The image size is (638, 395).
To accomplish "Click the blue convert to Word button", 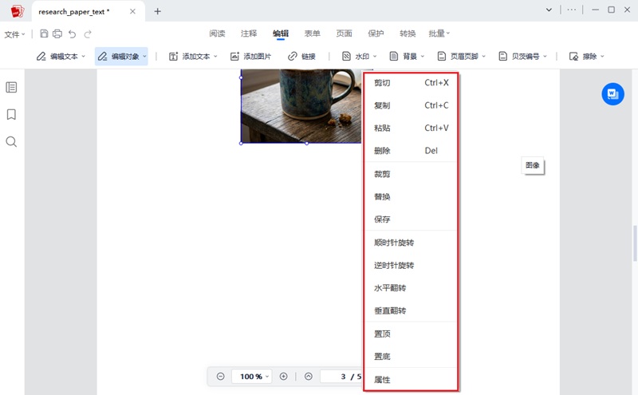I will pyautogui.click(x=612, y=94).
